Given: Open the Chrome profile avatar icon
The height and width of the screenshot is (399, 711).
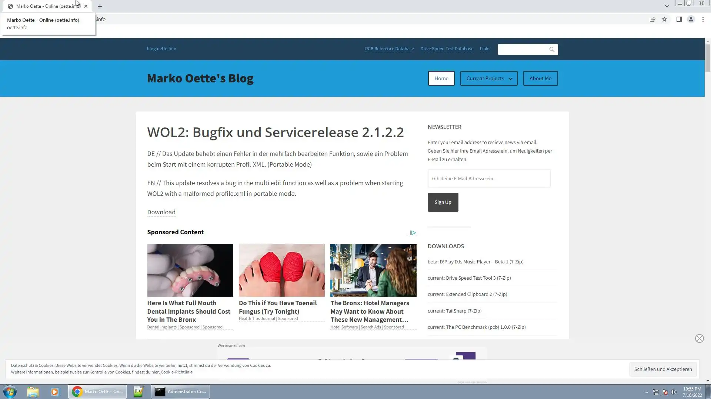Looking at the screenshot, I should tap(691, 19).
